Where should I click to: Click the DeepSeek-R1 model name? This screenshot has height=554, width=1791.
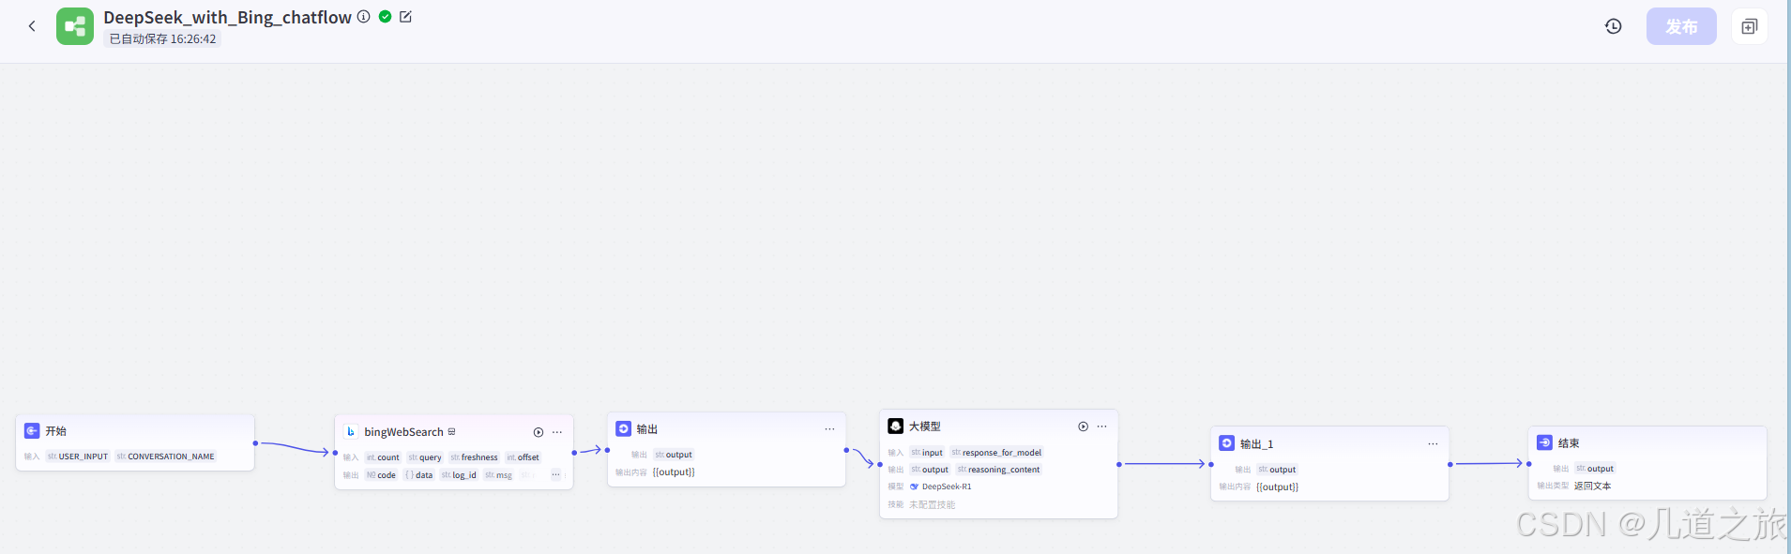point(947,487)
